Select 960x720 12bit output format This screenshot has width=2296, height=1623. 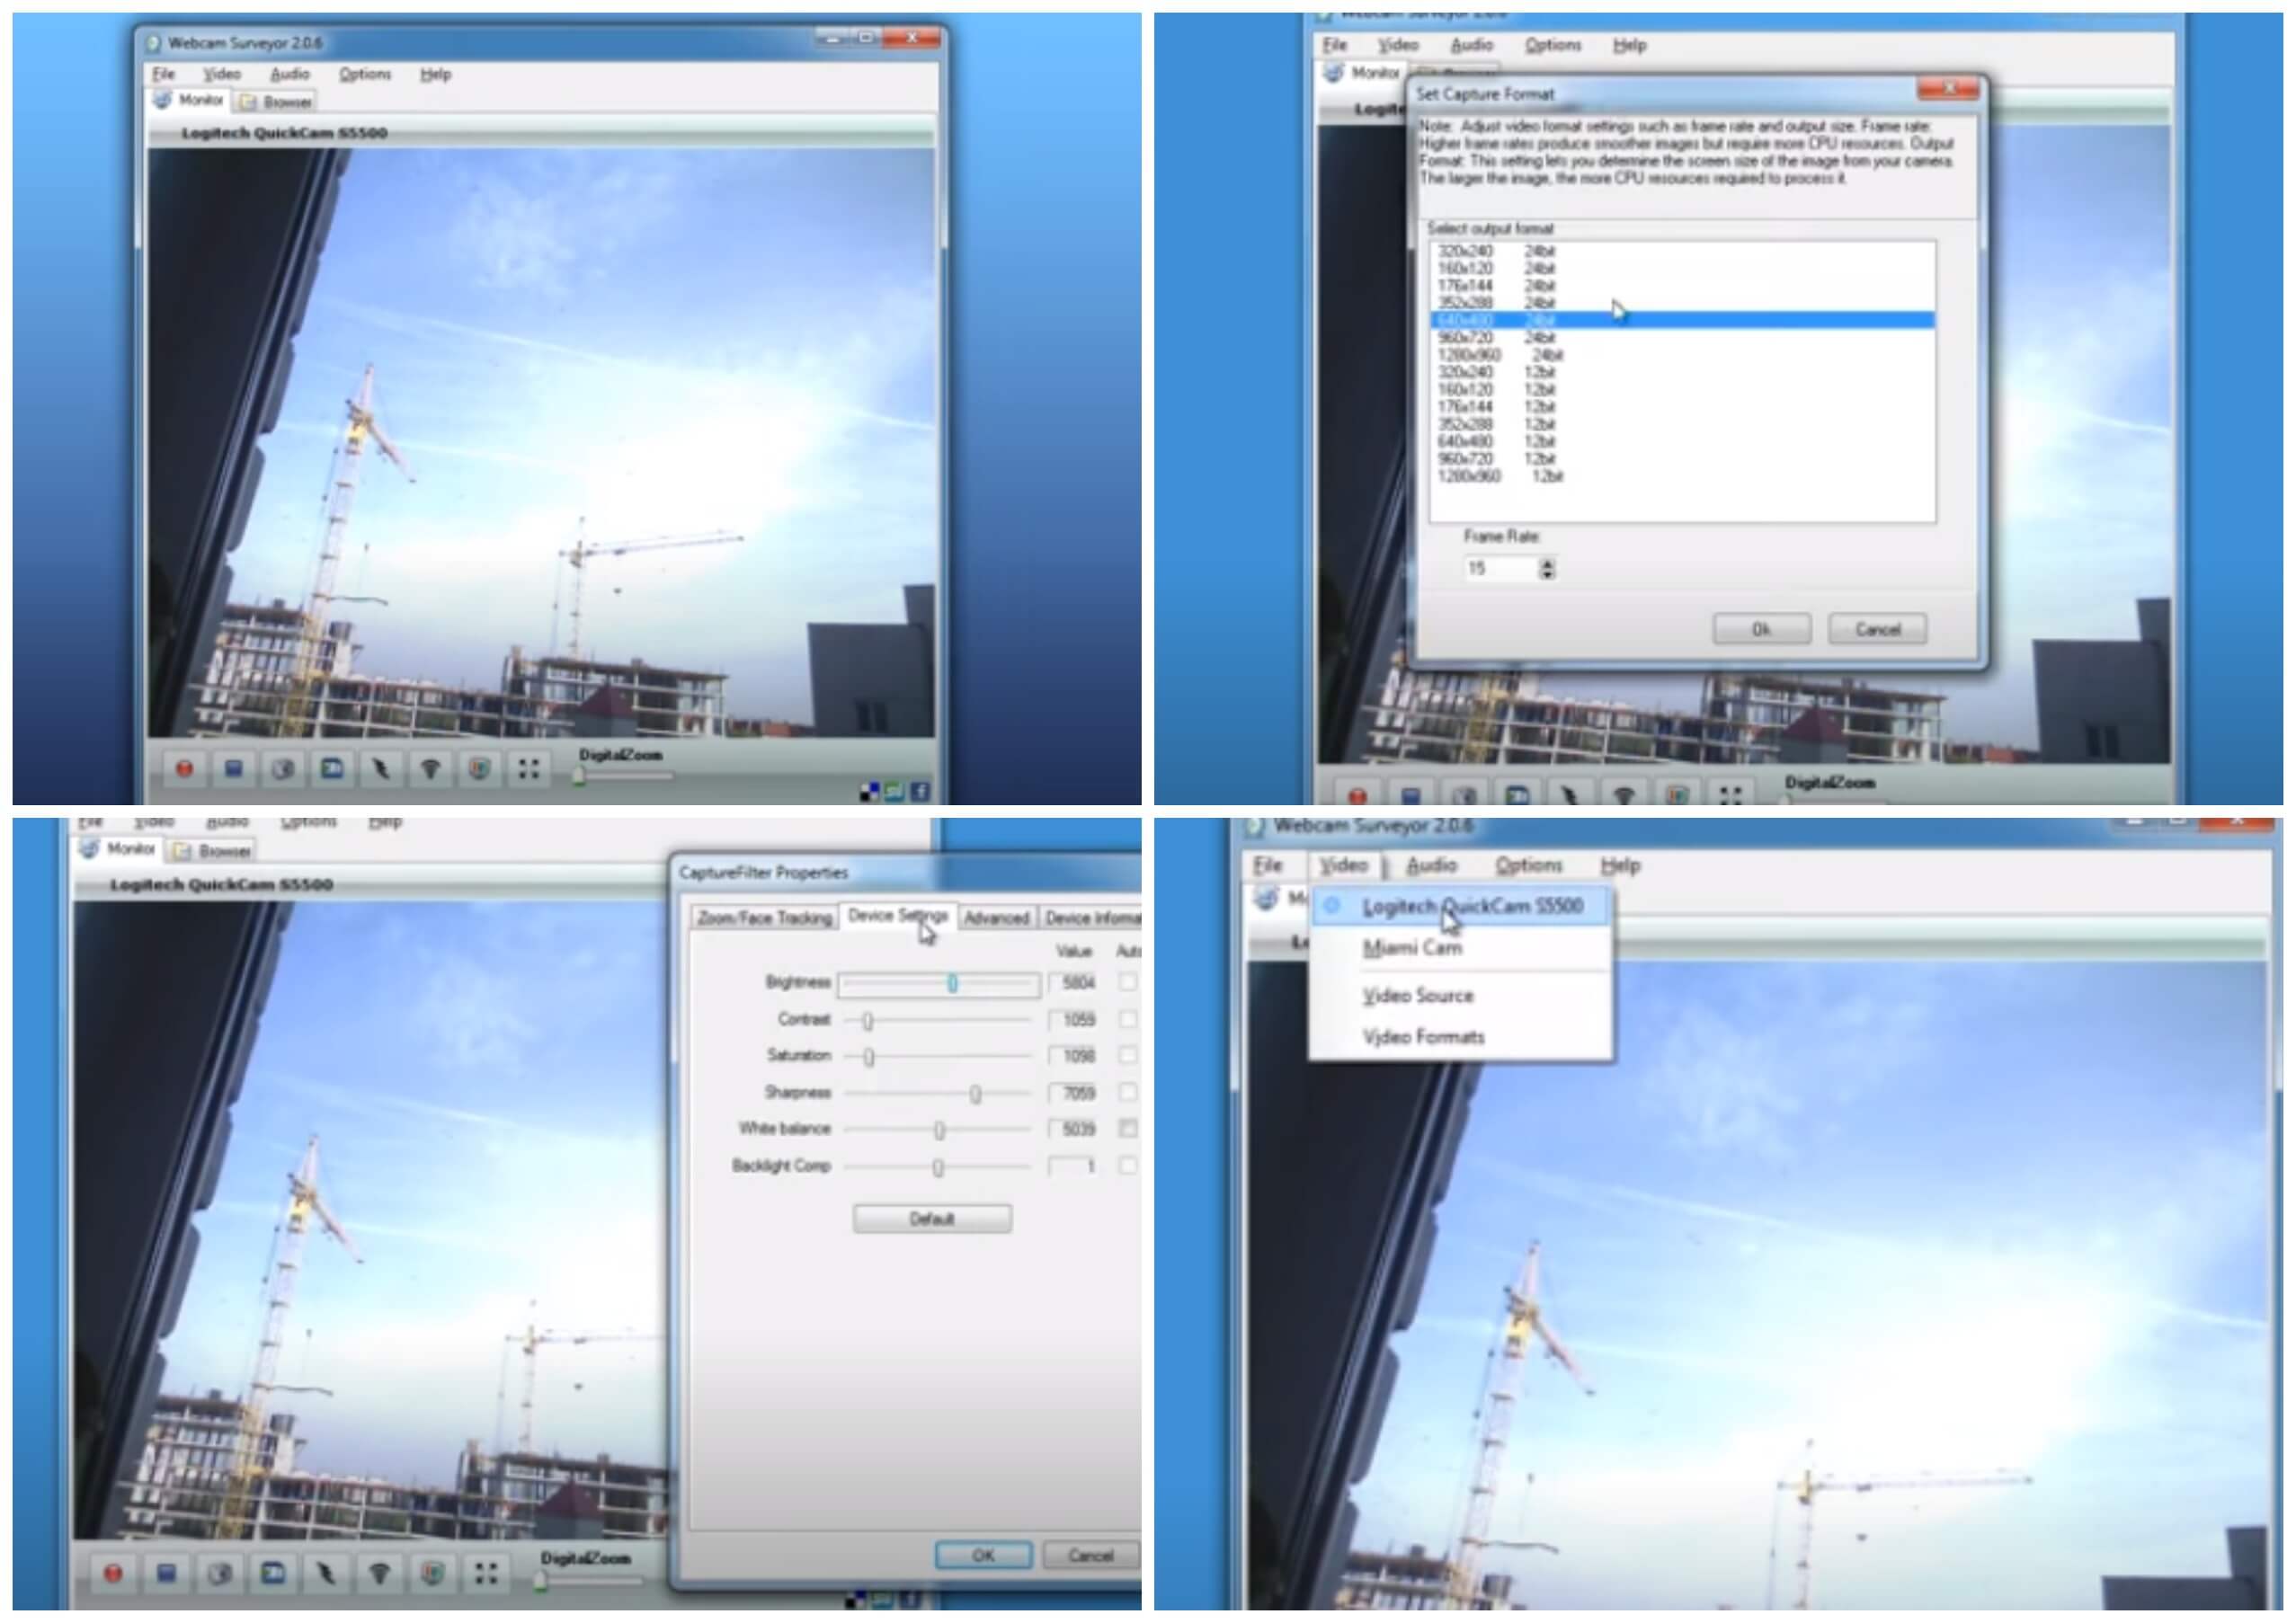1682,458
